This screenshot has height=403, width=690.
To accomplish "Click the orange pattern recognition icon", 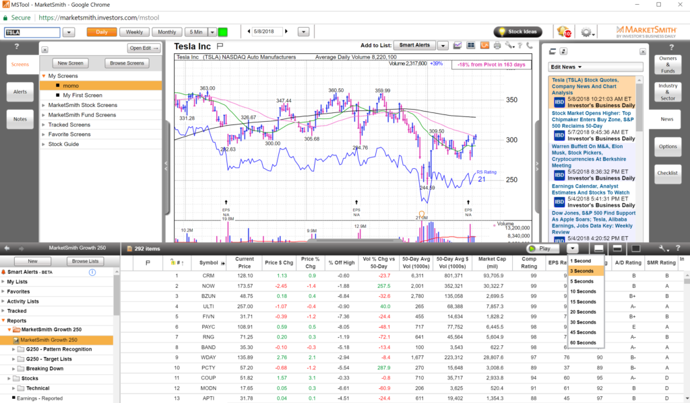I will [484, 45].
